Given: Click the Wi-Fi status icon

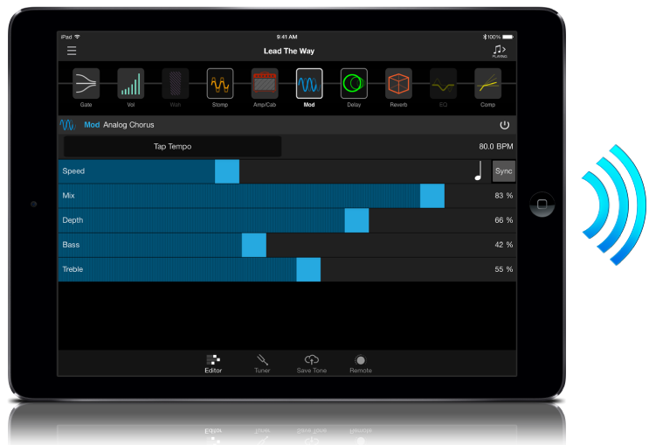Looking at the screenshot, I should [x=77, y=37].
